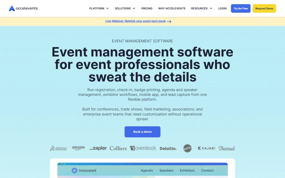The image size is (285, 178).
Task: Open the Live Webinar banner link
Action: pos(136,21)
